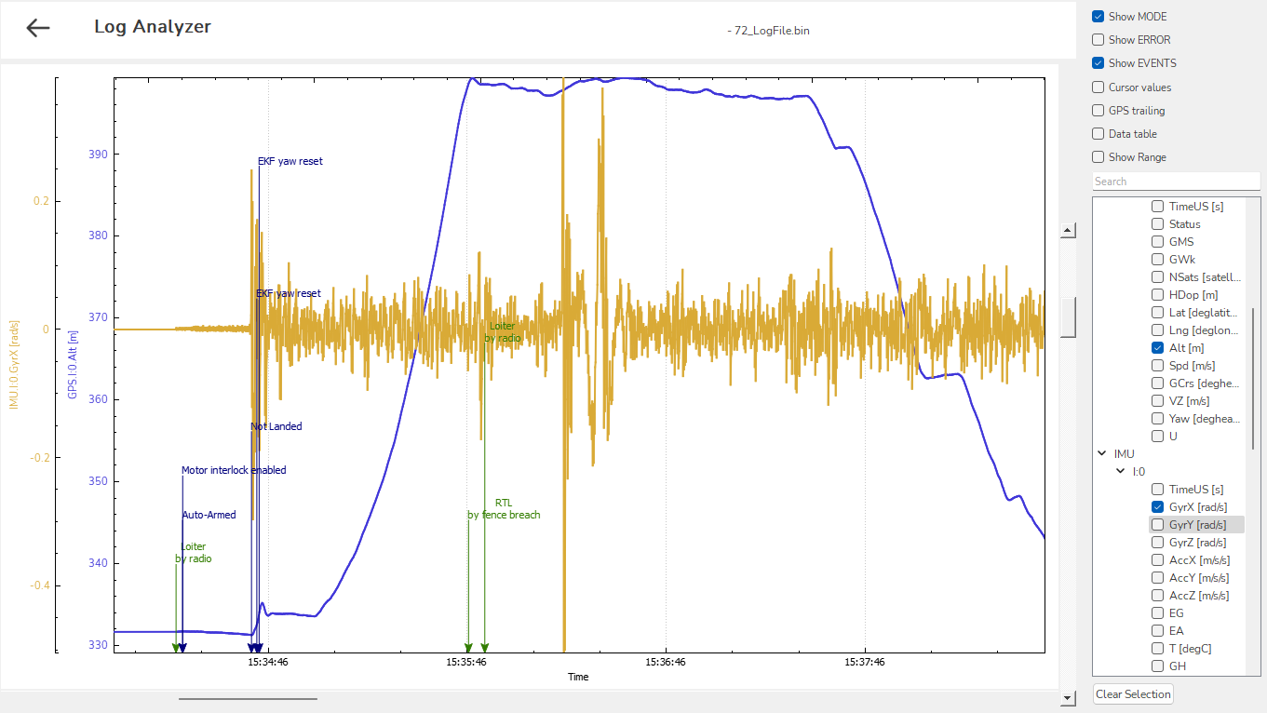Go back with the arrow icon
1267x713 pixels.
point(38,28)
